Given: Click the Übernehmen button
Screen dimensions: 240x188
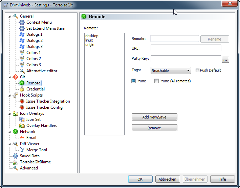Looking at the screenshot, I should pos(195,179).
